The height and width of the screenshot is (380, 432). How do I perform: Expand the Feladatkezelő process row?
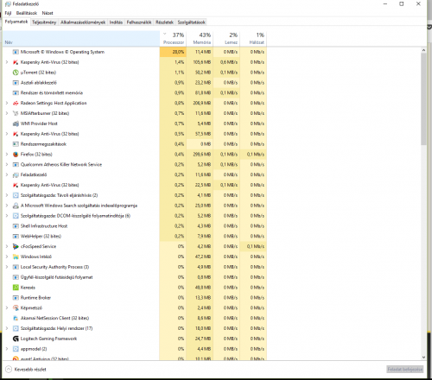[7, 174]
